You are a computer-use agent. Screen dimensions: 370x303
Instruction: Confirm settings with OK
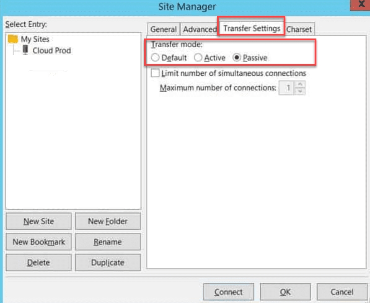(285, 292)
